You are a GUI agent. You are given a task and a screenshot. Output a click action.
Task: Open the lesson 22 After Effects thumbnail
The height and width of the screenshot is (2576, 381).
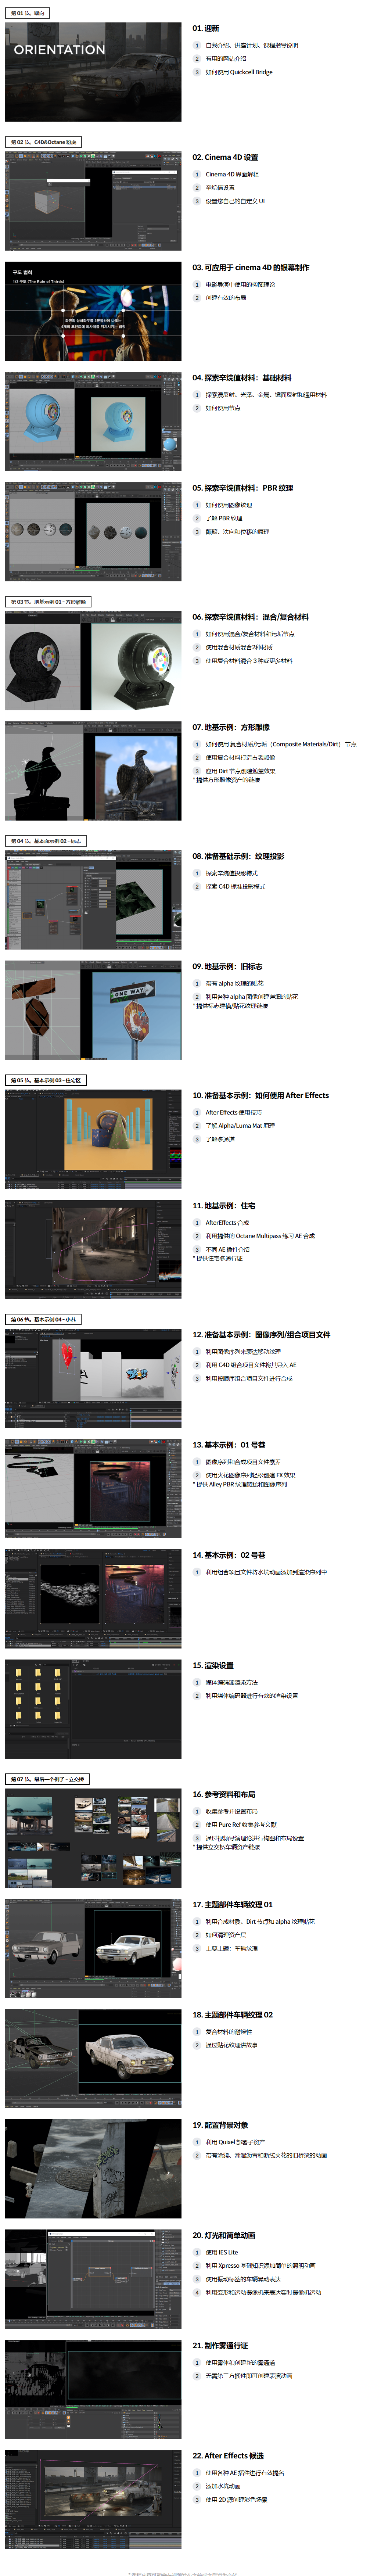[93, 2499]
